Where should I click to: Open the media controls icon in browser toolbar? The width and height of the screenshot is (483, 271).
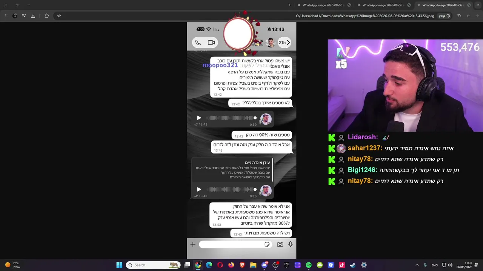tap(24, 16)
